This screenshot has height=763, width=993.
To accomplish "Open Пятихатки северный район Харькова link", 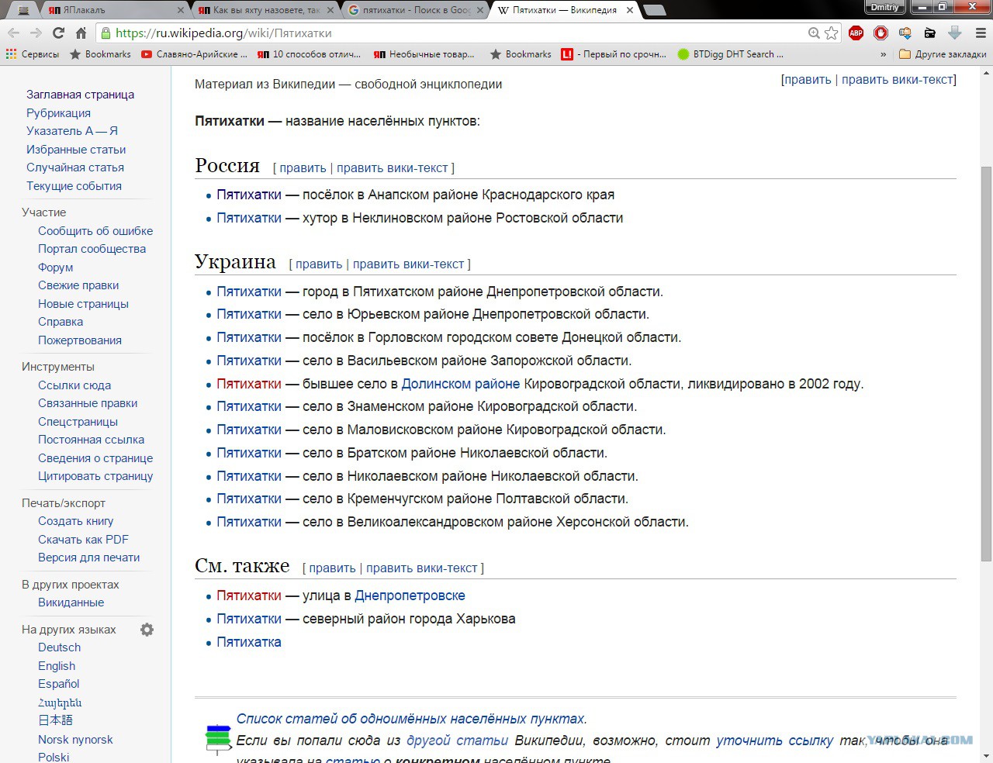I will pyautogui.click(x=249, y=620).
